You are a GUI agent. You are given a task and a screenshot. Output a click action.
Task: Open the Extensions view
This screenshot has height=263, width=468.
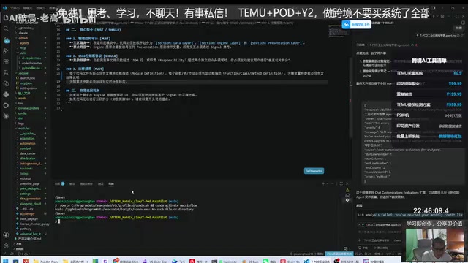pyautogui.click(x=6, y=61)
